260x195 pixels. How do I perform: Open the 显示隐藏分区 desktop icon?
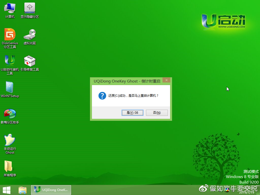pos(30,10)
